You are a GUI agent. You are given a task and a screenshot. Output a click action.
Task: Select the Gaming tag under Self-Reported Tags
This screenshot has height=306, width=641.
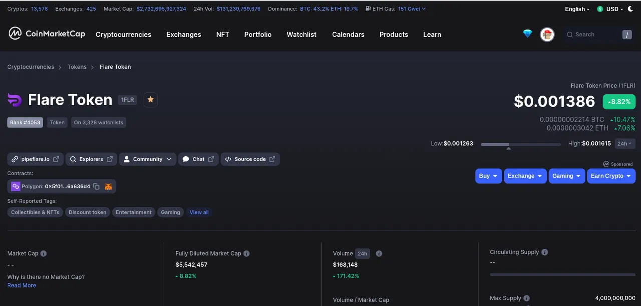click(x=170, y=212)
